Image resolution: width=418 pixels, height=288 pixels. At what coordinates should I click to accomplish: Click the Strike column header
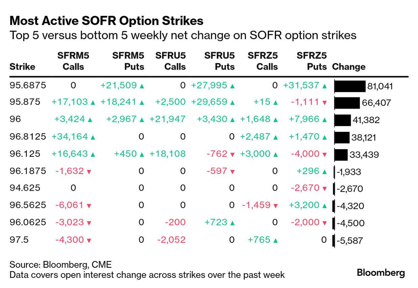click(x=22, y=67)
